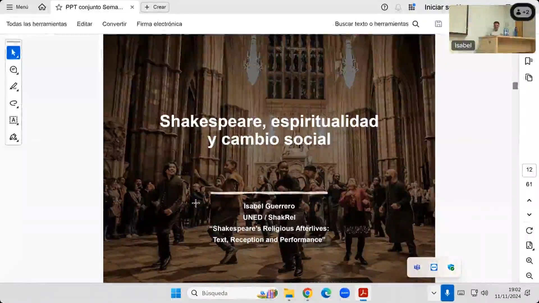Open the Windows Start button
Image resolution: width=539 pixels, height=303 pixels.
point(176,293)
